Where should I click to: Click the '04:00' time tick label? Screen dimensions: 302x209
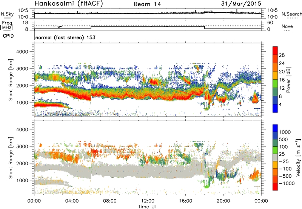[x=72, y=201]
